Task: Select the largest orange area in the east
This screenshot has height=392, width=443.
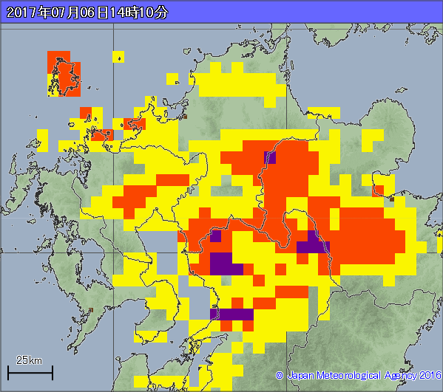Action: click(x=368, y=236)
